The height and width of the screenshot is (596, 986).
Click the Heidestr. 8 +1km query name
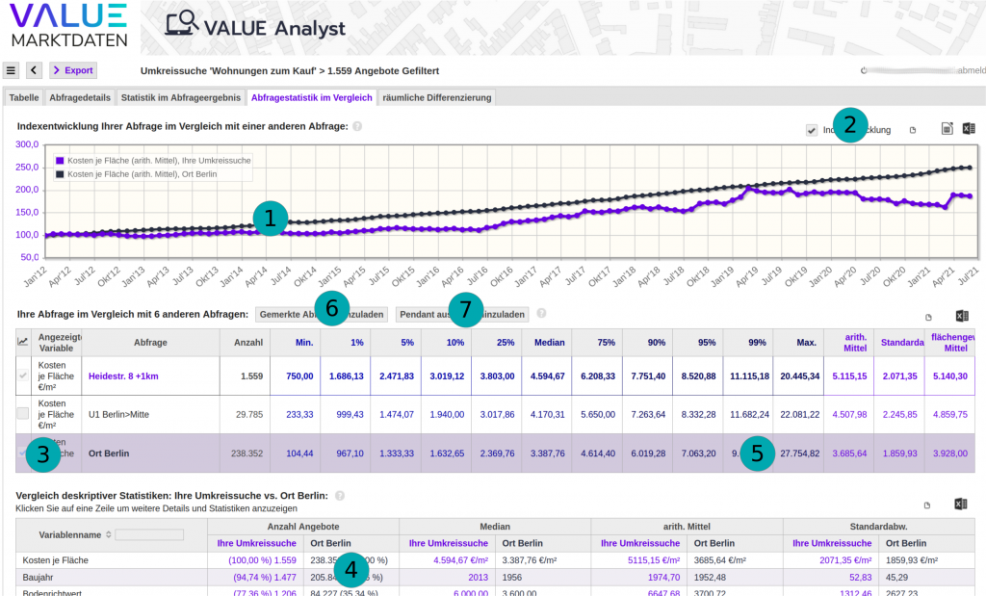click(123, 376)
